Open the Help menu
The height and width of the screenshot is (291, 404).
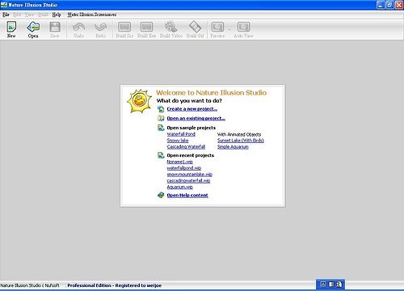[57, 15]
